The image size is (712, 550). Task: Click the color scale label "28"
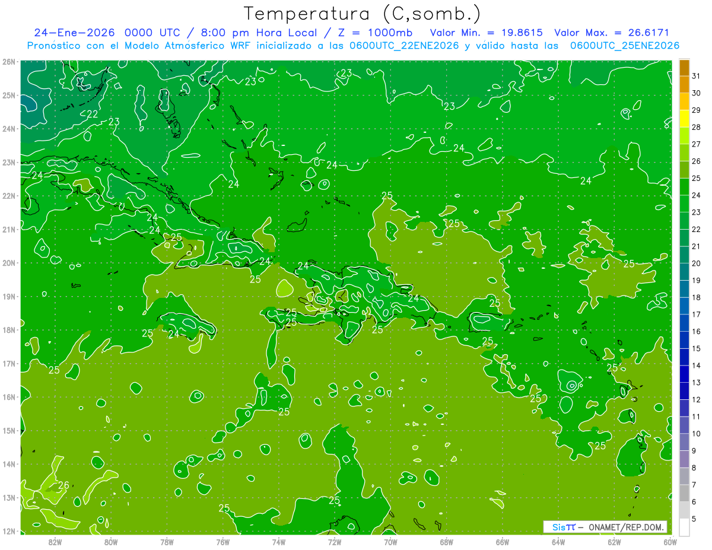coord(697,127)
